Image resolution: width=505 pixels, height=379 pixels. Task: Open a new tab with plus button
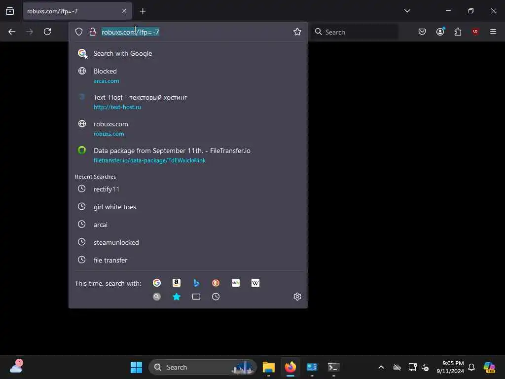(x=143, y=11)
